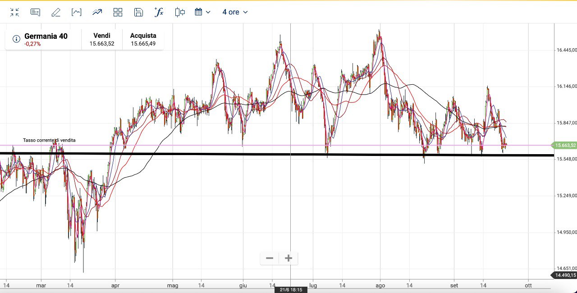Zoom in with the plus button
577x293 pixels.
288,258
